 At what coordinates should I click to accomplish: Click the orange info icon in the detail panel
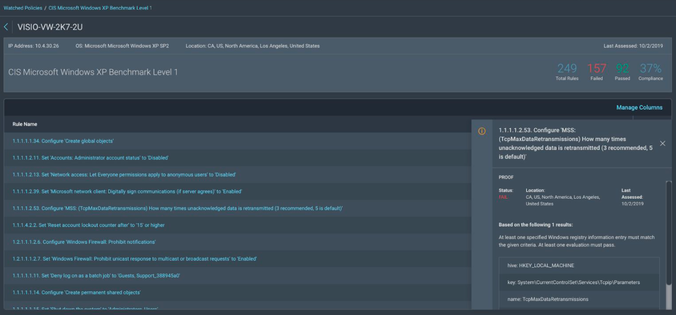click(481, 131)
